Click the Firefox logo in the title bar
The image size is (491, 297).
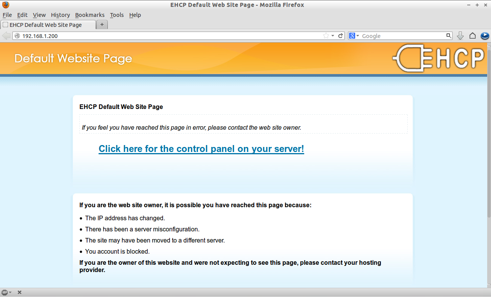tap(5, 5)
